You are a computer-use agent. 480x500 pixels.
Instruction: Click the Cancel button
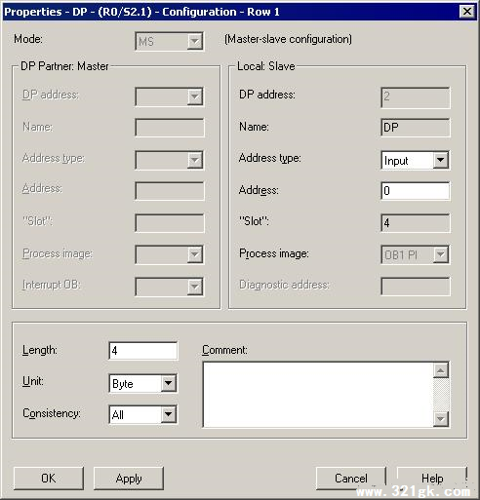pyautogui.click(x=351, y=479)
